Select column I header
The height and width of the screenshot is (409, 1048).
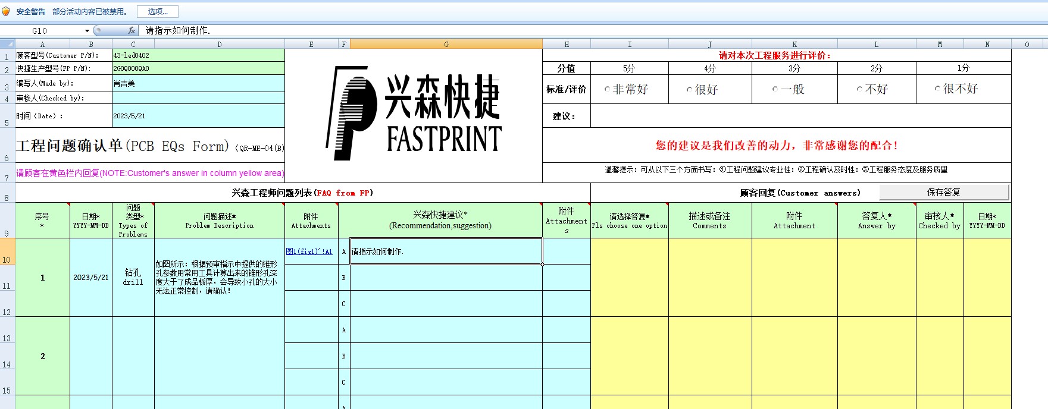(630, 44)
